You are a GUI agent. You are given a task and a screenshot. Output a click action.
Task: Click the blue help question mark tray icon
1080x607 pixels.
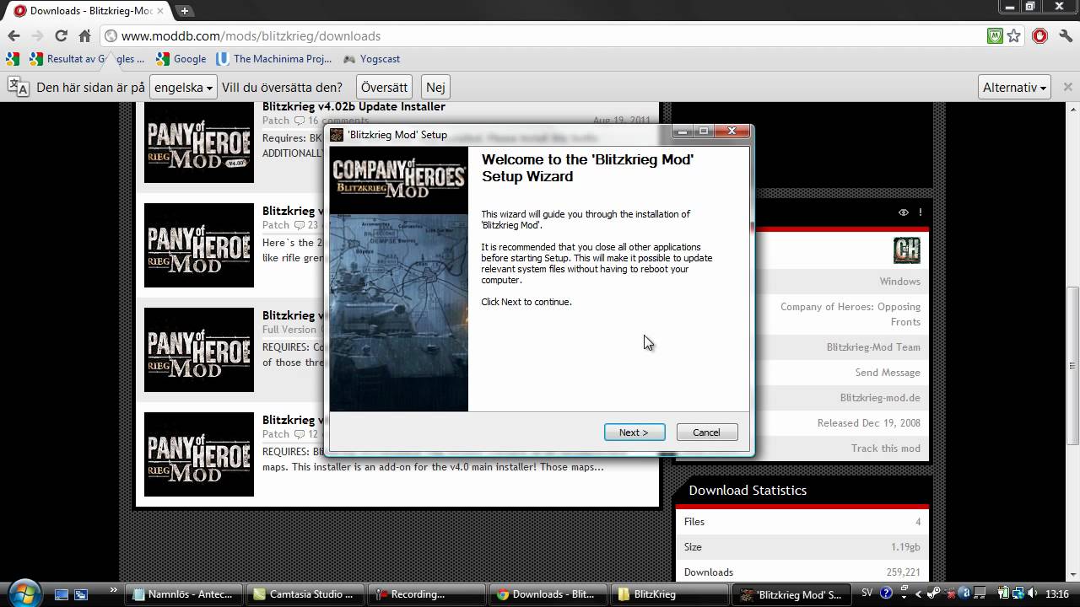pyautogui.click(x=886, y=593)
